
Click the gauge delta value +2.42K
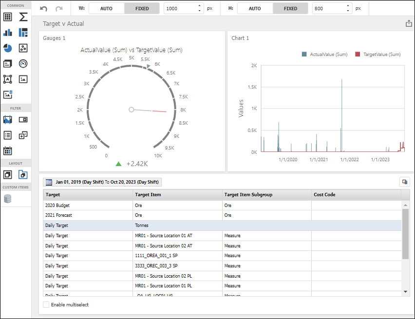[137, 164]
